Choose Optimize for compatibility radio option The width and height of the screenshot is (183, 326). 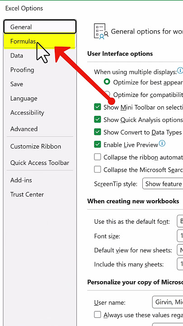[x=107, y=94]
